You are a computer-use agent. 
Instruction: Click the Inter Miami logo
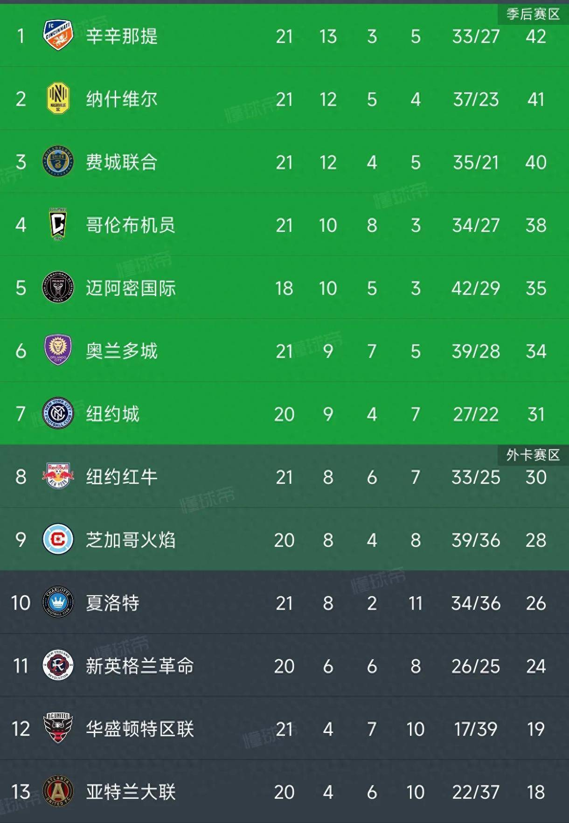click(x=58, y=288)
